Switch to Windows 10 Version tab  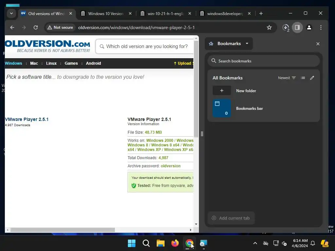click(106, 14)
